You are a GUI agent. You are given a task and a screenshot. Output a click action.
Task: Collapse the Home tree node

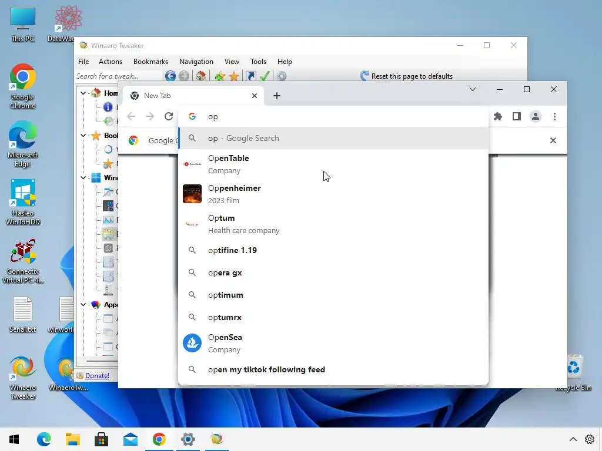[83, 93]
